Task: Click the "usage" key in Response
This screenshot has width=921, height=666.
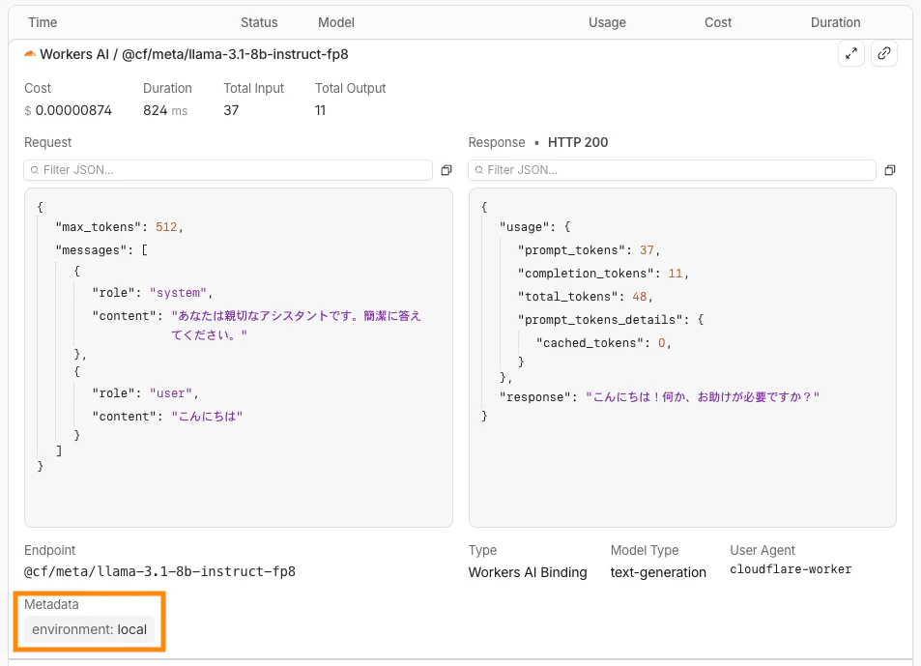Action: point(525,227)
